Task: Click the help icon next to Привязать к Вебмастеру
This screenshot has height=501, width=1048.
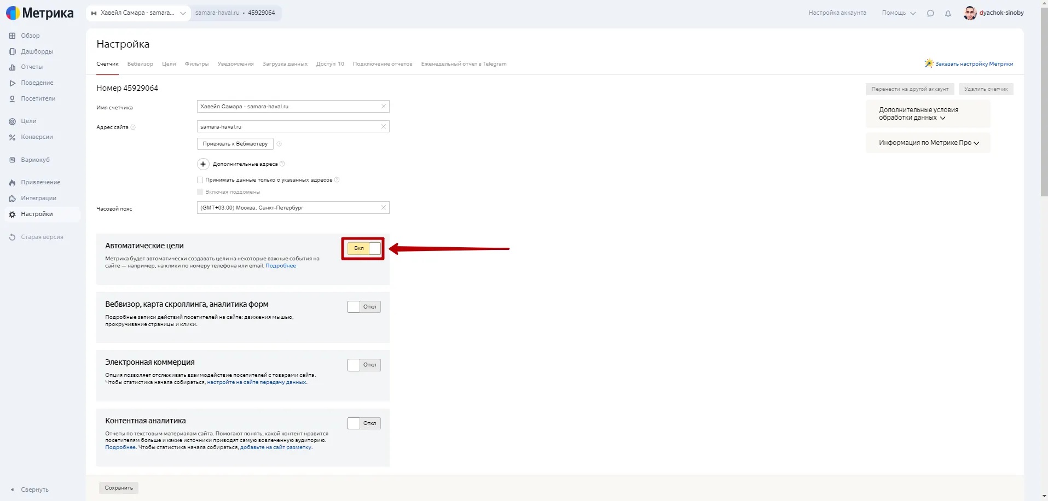Action: (x=279, y=144)
